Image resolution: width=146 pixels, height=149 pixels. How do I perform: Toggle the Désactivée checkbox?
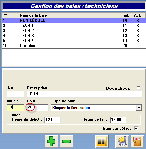[139, 88]
